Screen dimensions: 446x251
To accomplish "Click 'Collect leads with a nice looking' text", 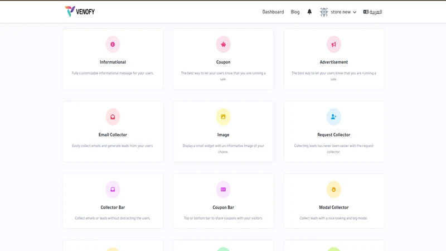I will pyautogui.click(x=333, y=218).
